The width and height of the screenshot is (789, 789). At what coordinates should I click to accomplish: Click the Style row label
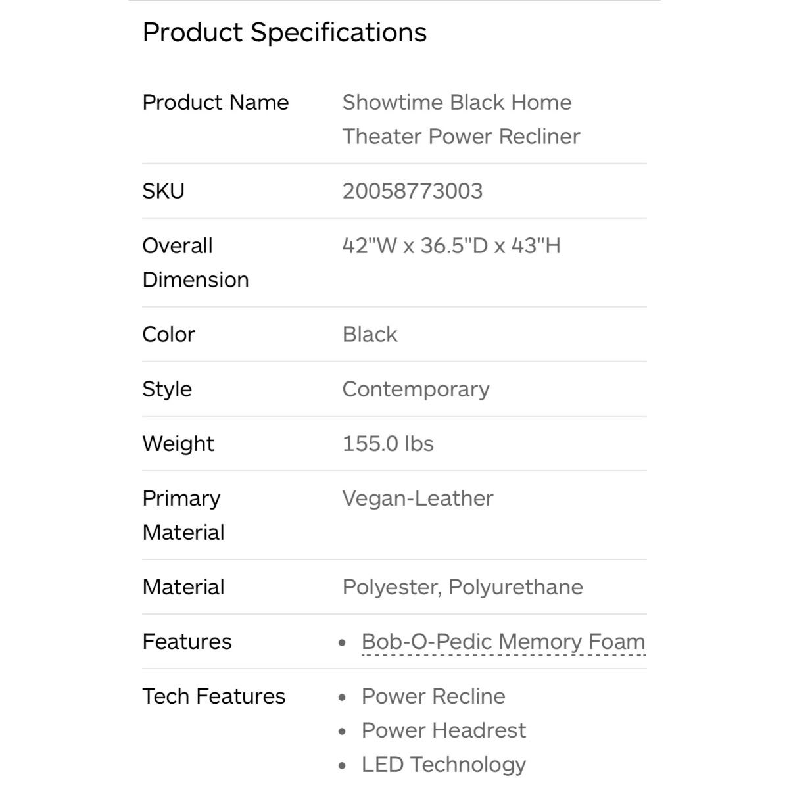pyautogui.click(x=167, y=389)
